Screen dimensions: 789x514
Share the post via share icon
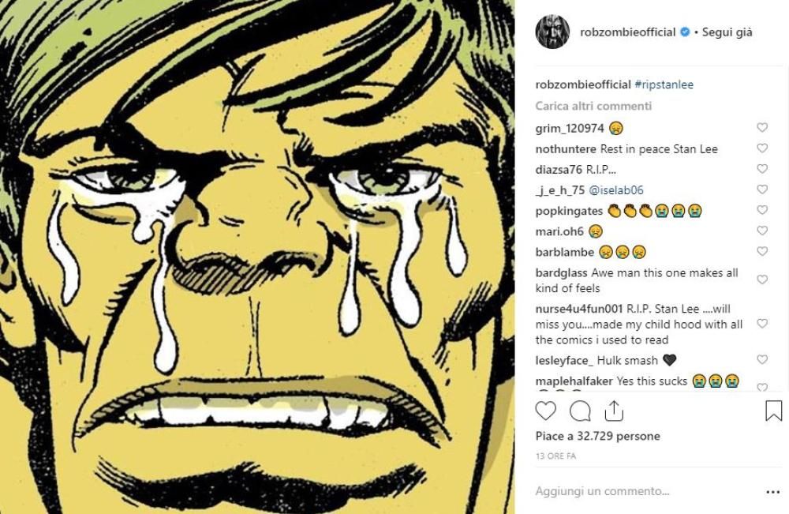click(614, 411)
